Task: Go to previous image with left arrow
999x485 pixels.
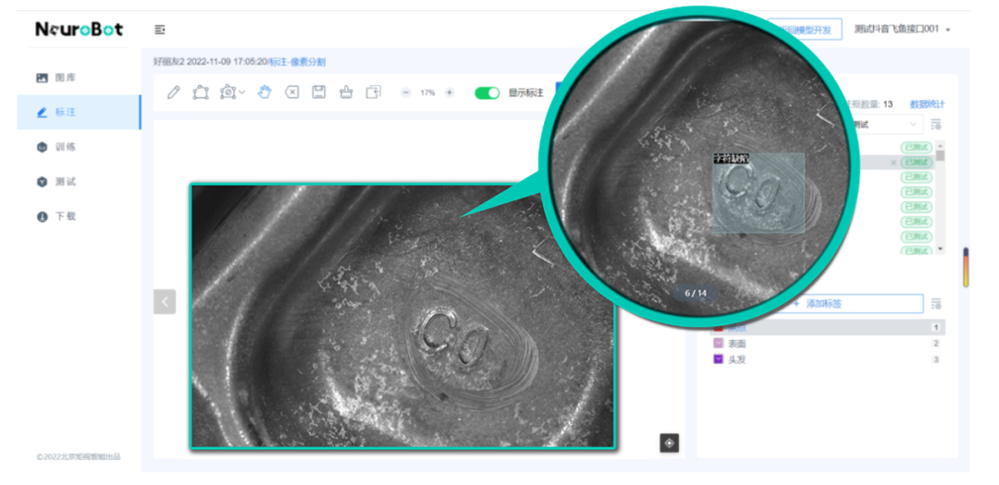Action: pyautogui.click(x=165, y=302)
